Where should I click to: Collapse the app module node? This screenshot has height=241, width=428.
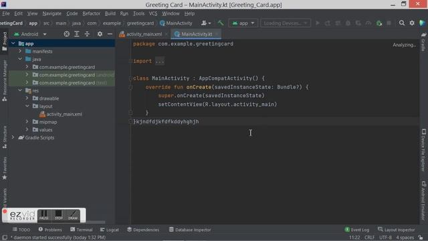(x=13, y=44)
